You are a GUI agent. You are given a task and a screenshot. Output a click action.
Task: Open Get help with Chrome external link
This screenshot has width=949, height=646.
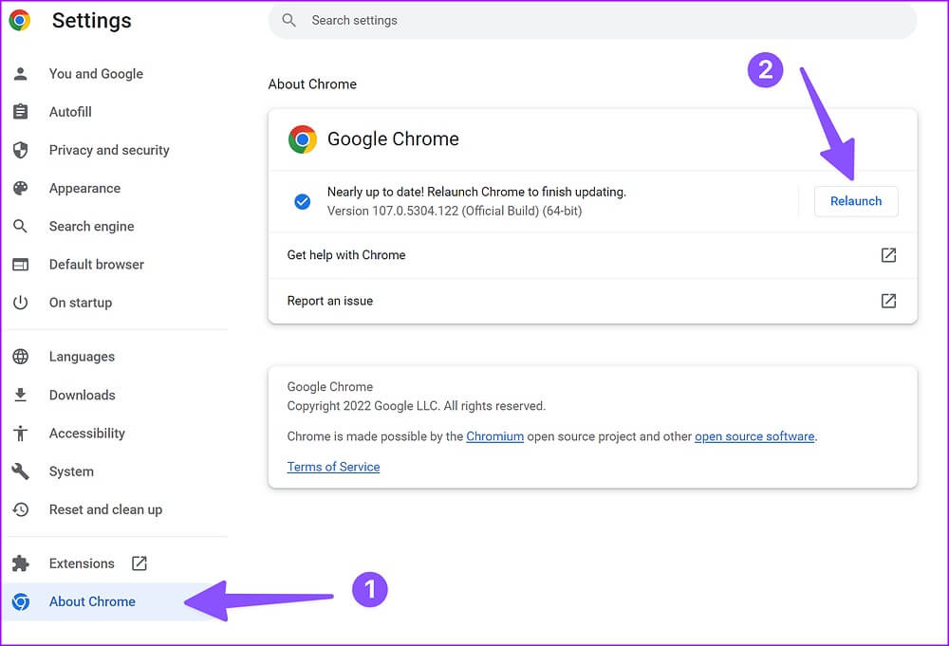point(888,255)
